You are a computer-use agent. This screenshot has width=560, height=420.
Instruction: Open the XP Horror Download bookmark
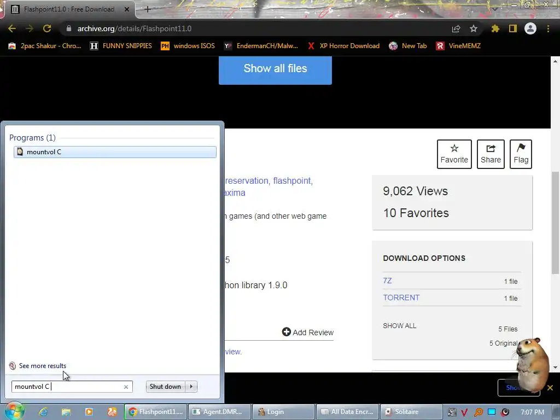[x=343, y=46]
